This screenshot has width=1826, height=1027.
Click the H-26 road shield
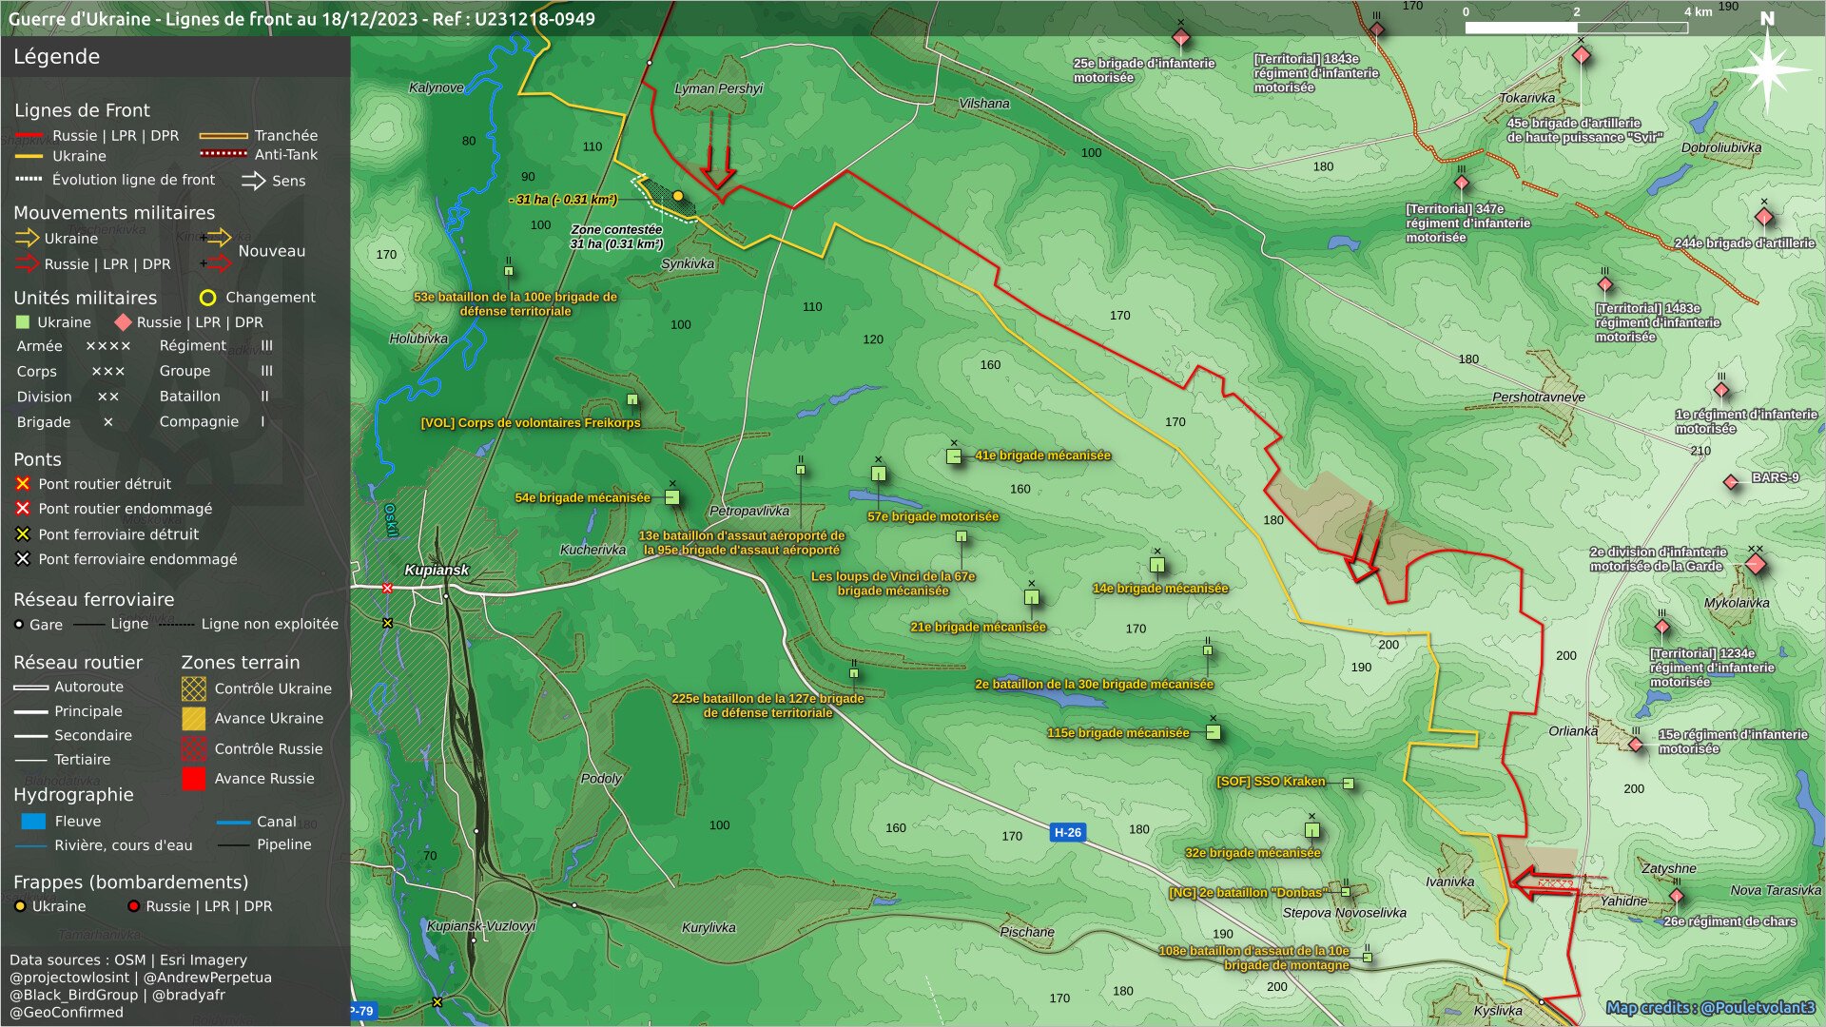tap(1068, 832)
